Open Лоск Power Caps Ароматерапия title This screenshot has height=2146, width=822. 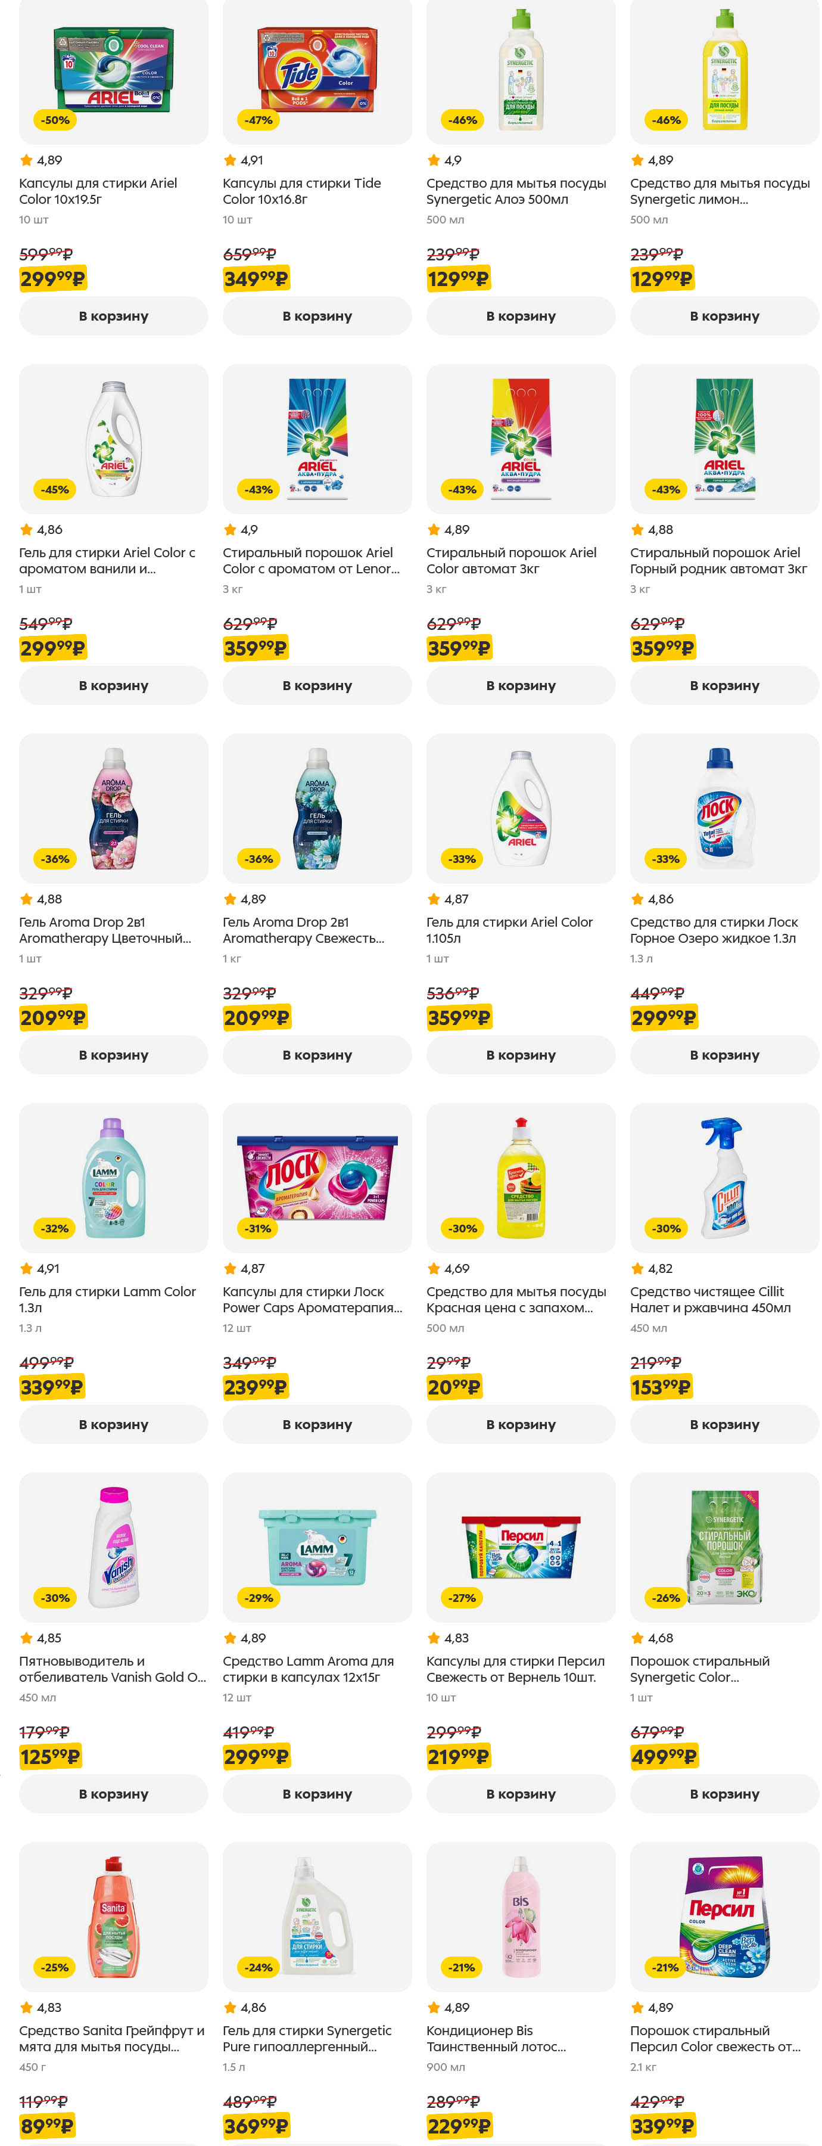click(312, 1300)
